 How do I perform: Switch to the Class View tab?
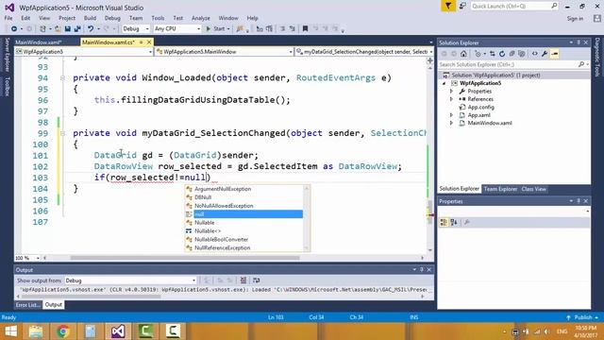[x=534, y=189]
